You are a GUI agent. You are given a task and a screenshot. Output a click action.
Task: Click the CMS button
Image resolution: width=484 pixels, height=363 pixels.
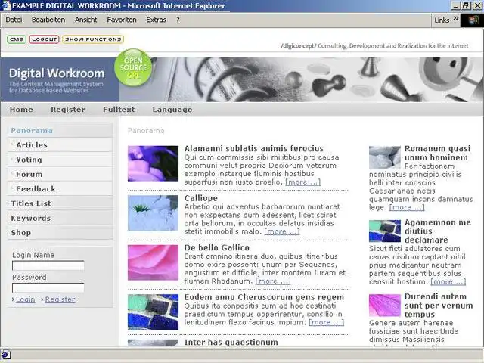click(x=17, y=39)
